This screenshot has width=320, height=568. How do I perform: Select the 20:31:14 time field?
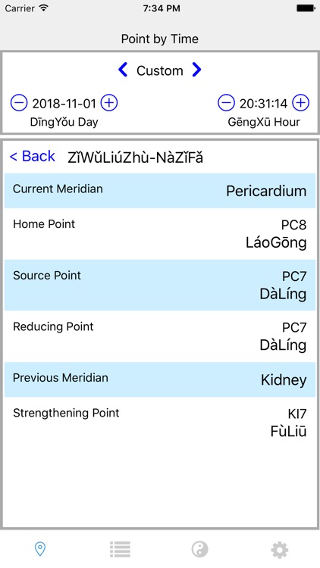(x=263, y=104)
